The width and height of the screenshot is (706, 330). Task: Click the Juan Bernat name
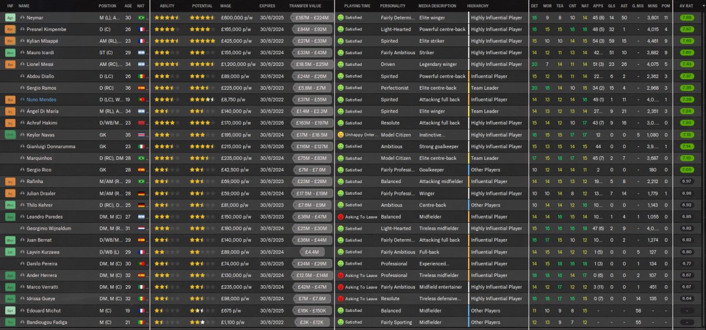click(40, 240)
